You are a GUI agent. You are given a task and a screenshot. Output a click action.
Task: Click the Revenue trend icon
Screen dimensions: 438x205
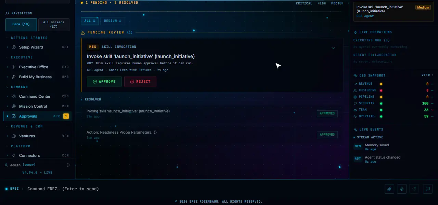tap(356, 84)
